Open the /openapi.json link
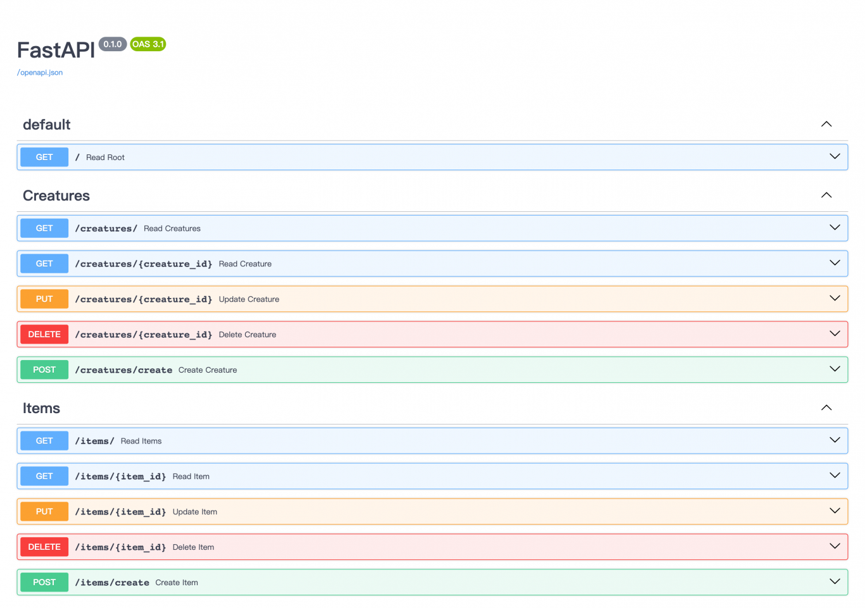Viewport: 865px width, 608px height. pyautogui.click(x=40, y=73)
